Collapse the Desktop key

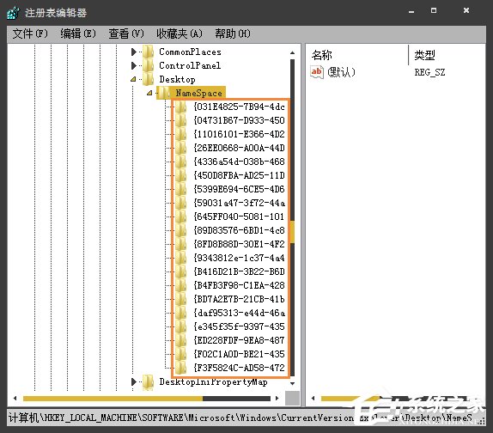point(133,79)
